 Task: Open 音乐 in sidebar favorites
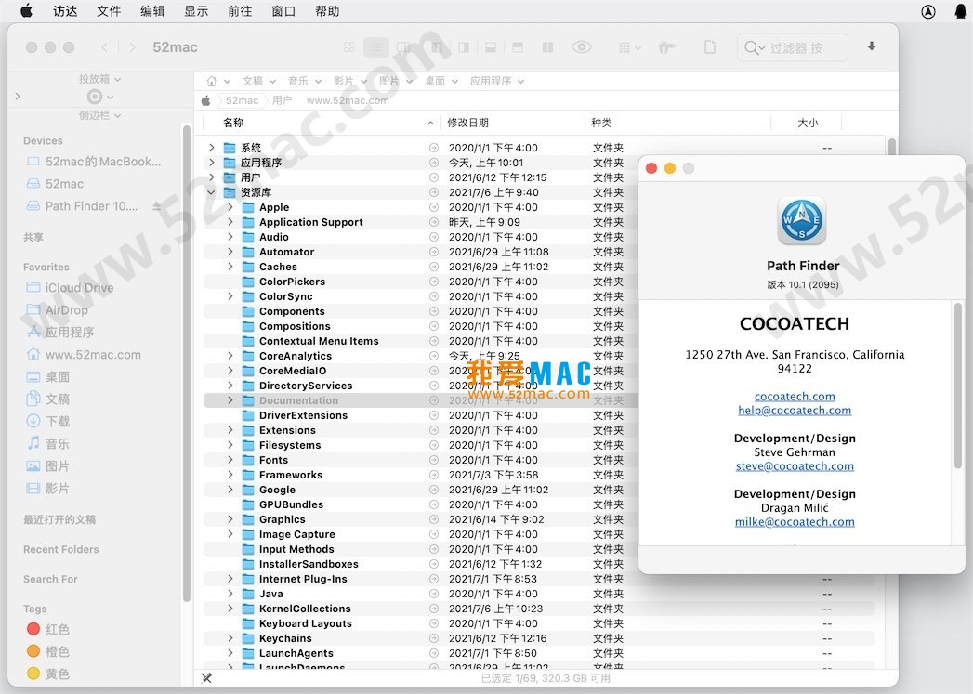47,444
